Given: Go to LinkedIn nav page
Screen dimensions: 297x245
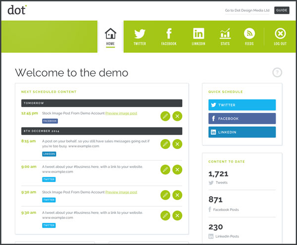Looking at the screenshot, I should click(198, 37).
